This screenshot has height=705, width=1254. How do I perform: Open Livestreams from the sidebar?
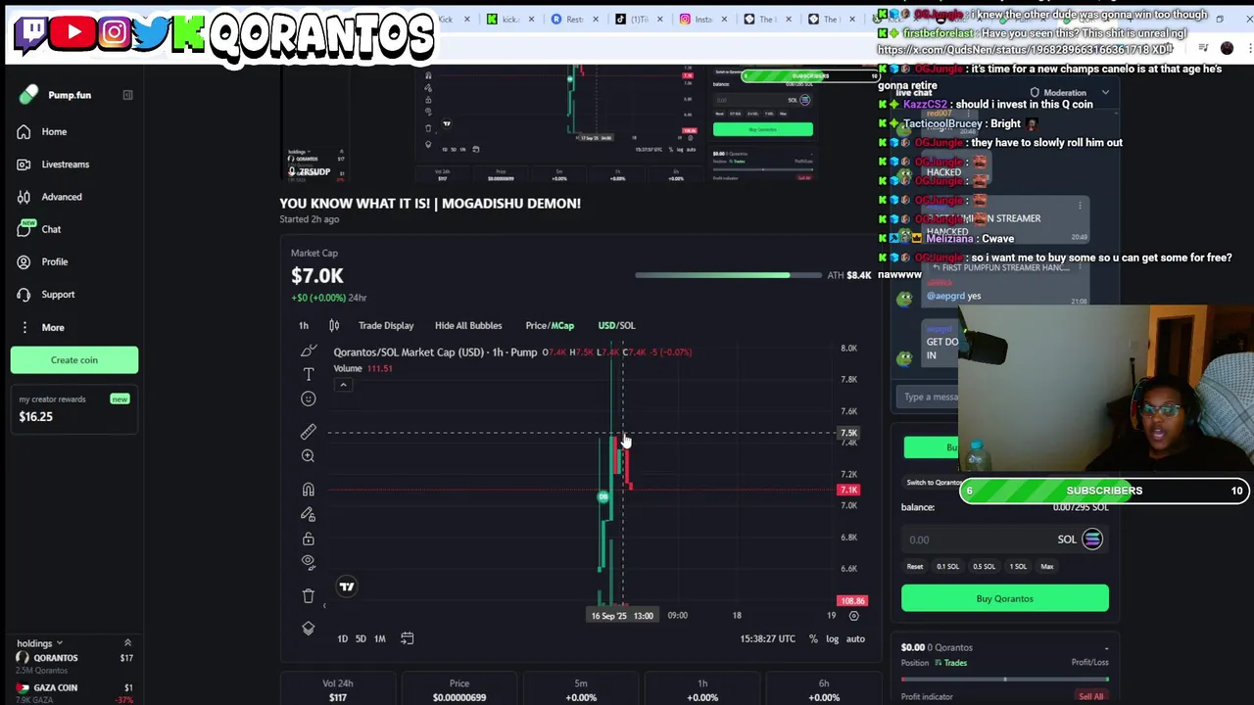[65, 164]
